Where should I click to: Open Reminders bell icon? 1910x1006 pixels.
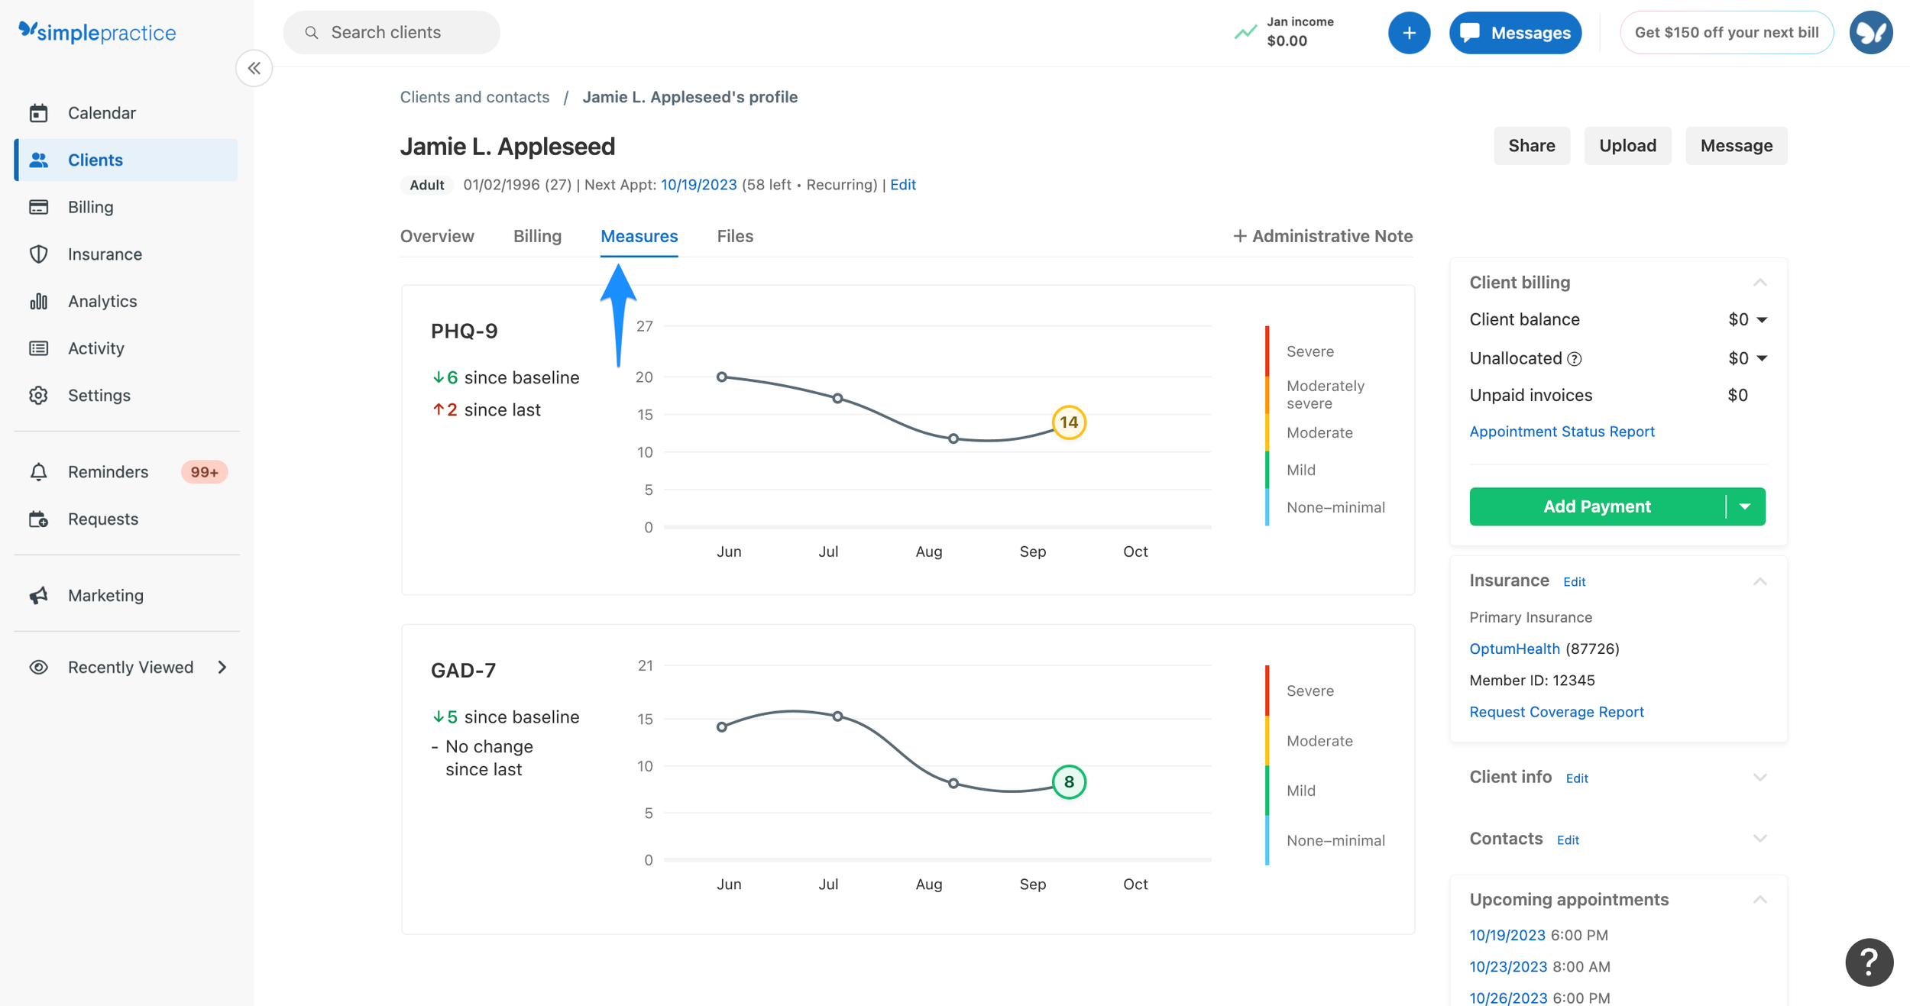click(39, 472)
